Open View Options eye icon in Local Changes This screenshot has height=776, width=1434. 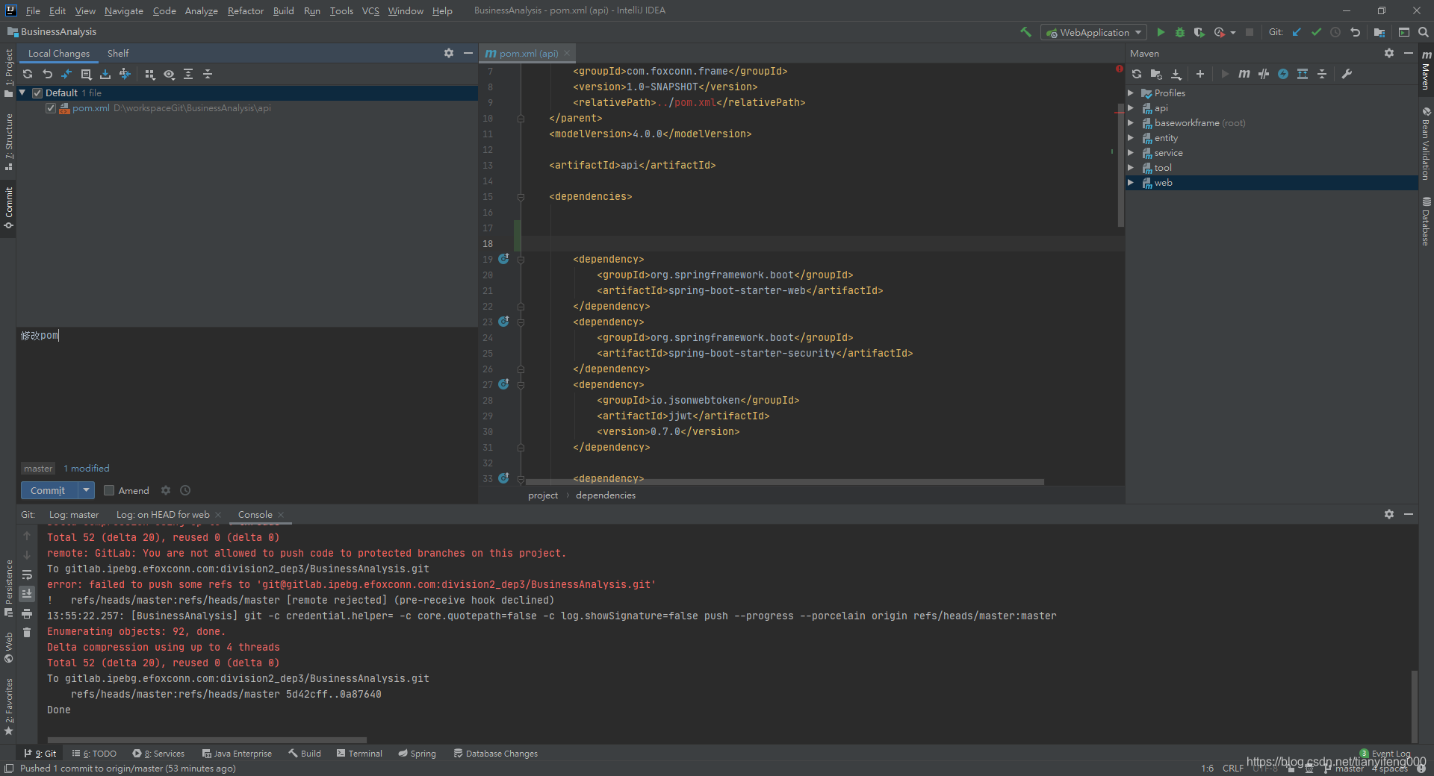169,74
